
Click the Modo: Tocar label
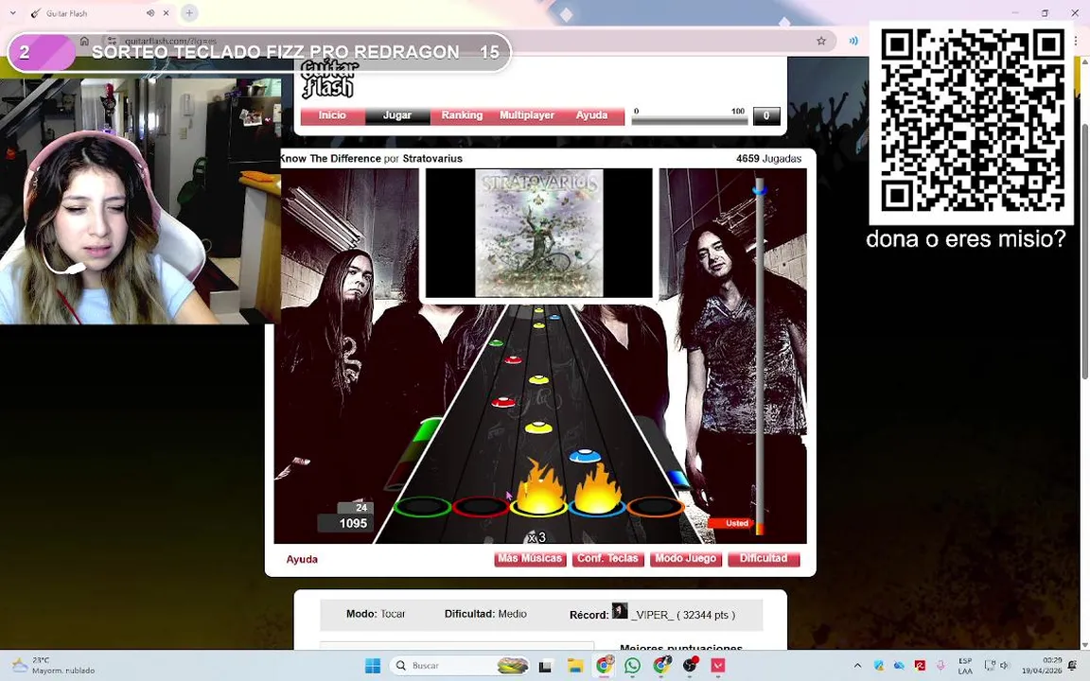point(376,614)
